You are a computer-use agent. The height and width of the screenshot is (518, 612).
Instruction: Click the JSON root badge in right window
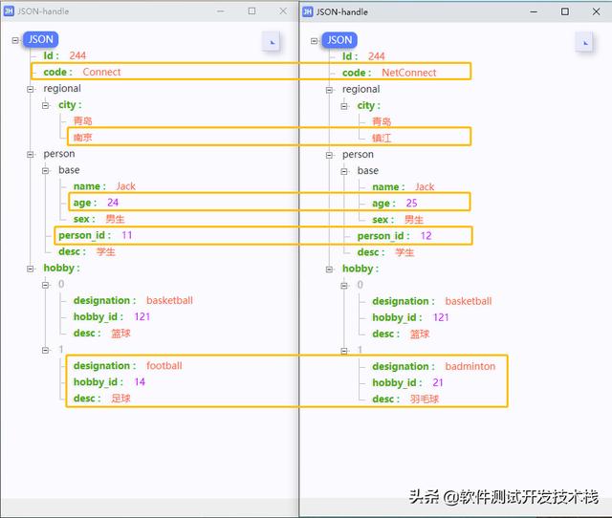click(x=339, y=40)
